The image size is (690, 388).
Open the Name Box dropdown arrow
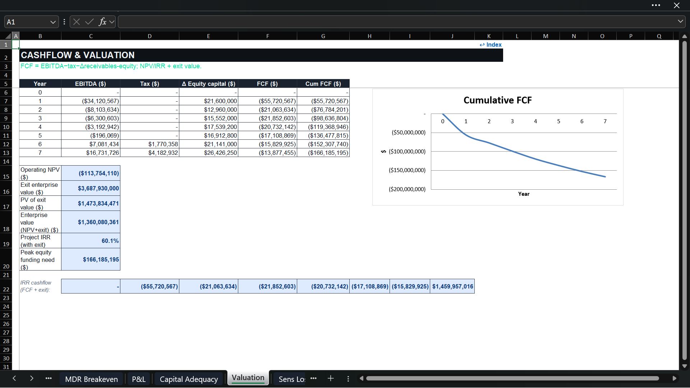(x=53, y=22)
